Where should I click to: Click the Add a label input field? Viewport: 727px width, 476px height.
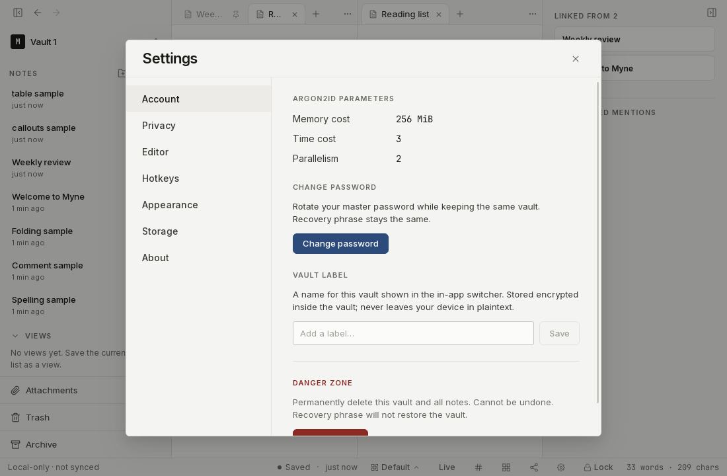413,333
